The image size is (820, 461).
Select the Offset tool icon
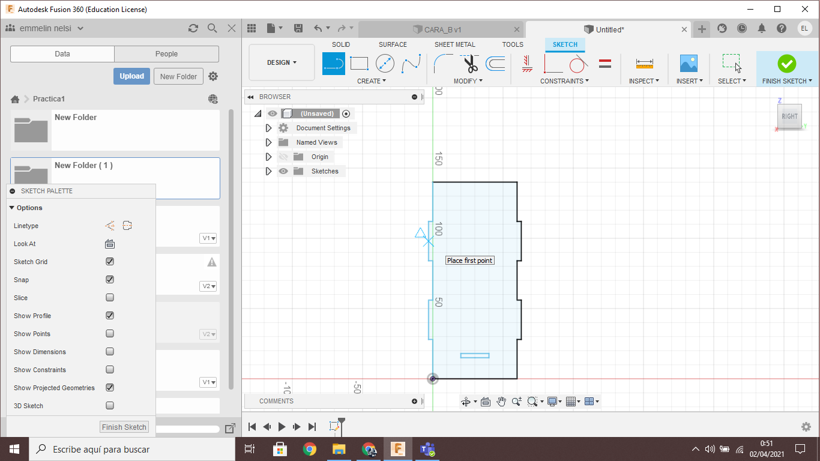495,64
